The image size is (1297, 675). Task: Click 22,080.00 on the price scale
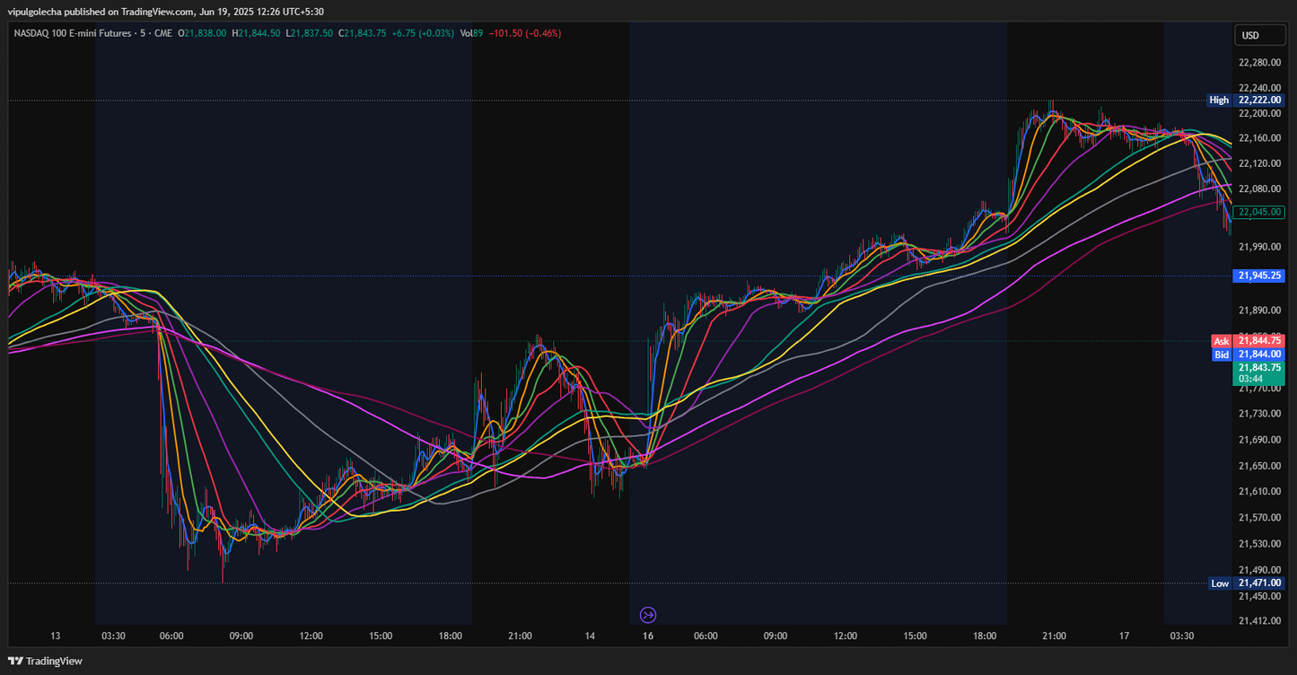point(1258,188)
